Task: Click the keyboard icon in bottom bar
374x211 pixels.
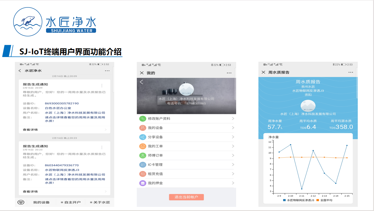Action: [x=21, y=202]
